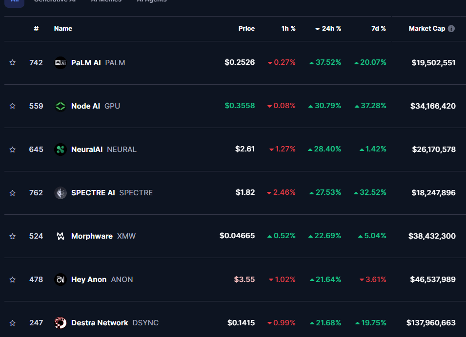The image size is (466, 337).
Task: Sort table by 7d % column
Action: point(378,28)
